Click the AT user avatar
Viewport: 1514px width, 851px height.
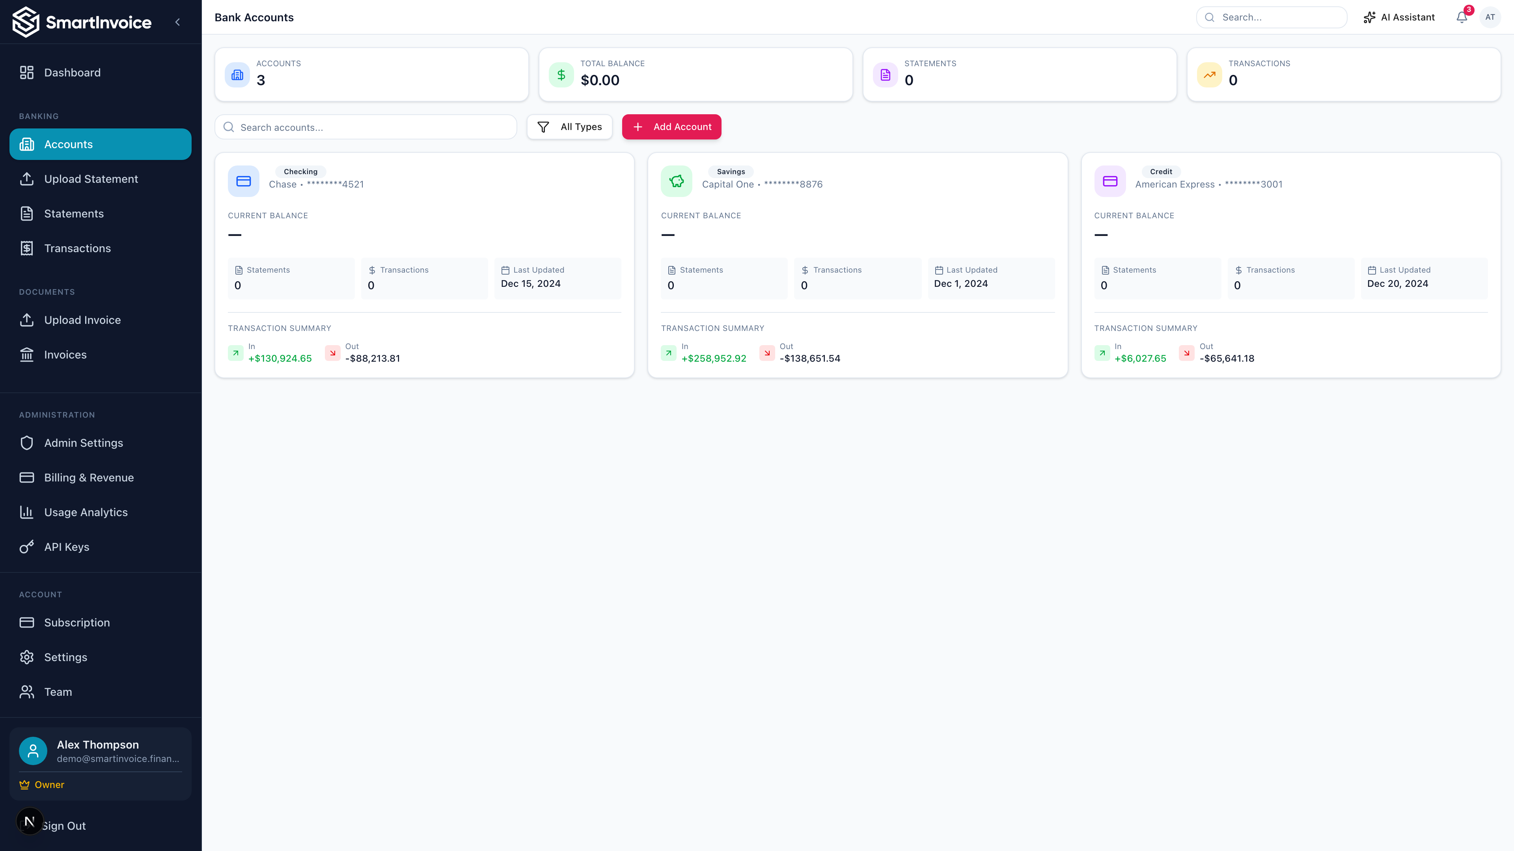1490,18
